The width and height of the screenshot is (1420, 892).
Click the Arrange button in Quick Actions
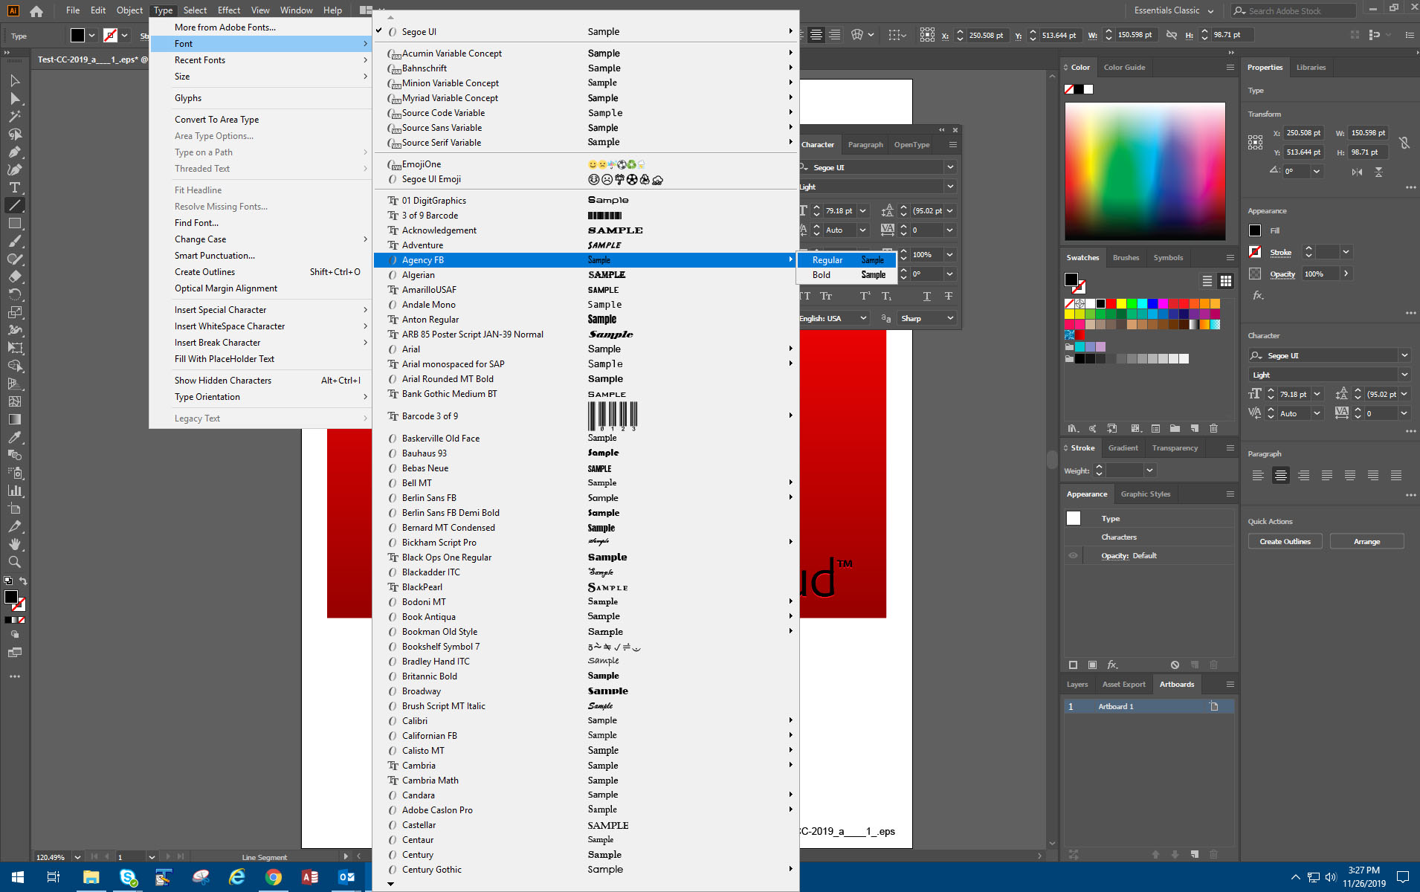coord(1367,541)
